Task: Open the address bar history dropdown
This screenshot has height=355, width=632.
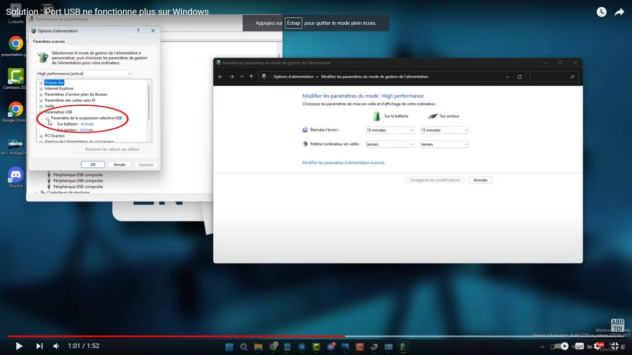Action: [508, 77]
